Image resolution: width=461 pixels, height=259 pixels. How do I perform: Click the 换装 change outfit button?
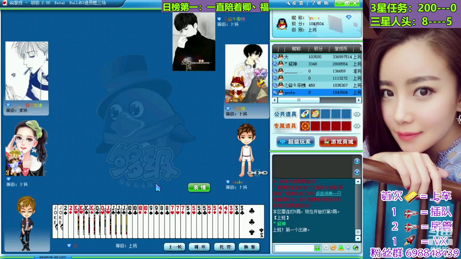[x=250, y=247]
